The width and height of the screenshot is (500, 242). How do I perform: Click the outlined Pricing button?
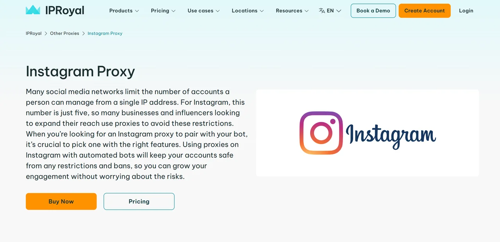click(x=139, y=201)
